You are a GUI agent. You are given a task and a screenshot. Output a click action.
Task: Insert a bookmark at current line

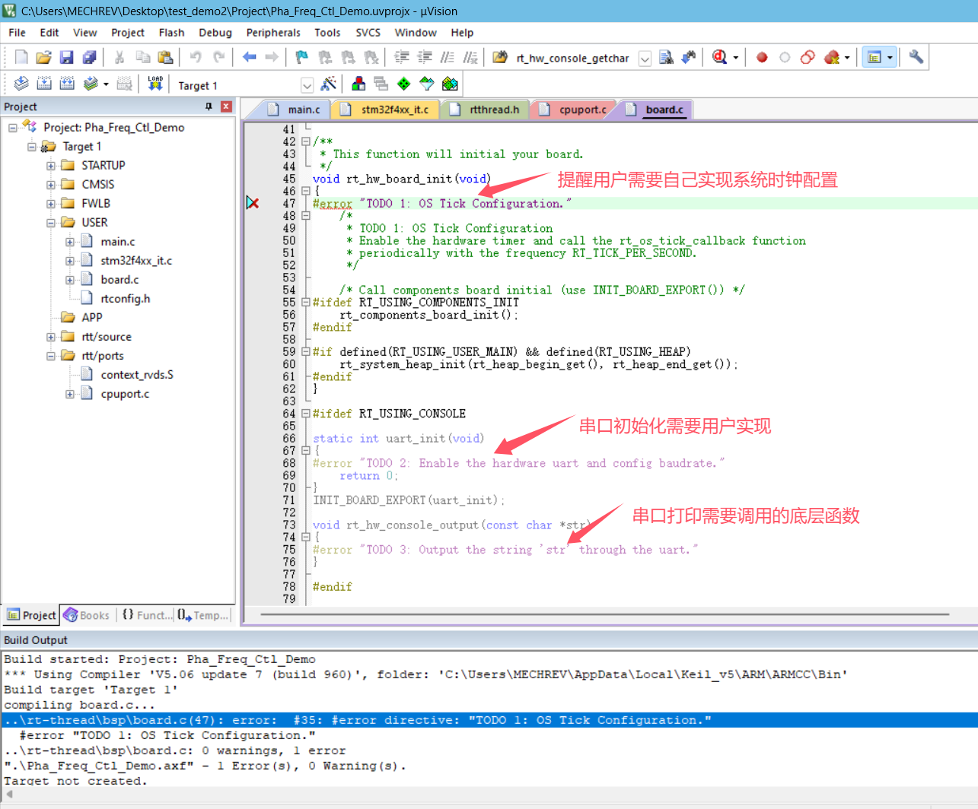pyautogui.click(x=300, y=58)
